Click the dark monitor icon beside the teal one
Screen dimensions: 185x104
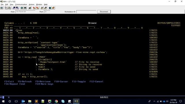(25, 8)
